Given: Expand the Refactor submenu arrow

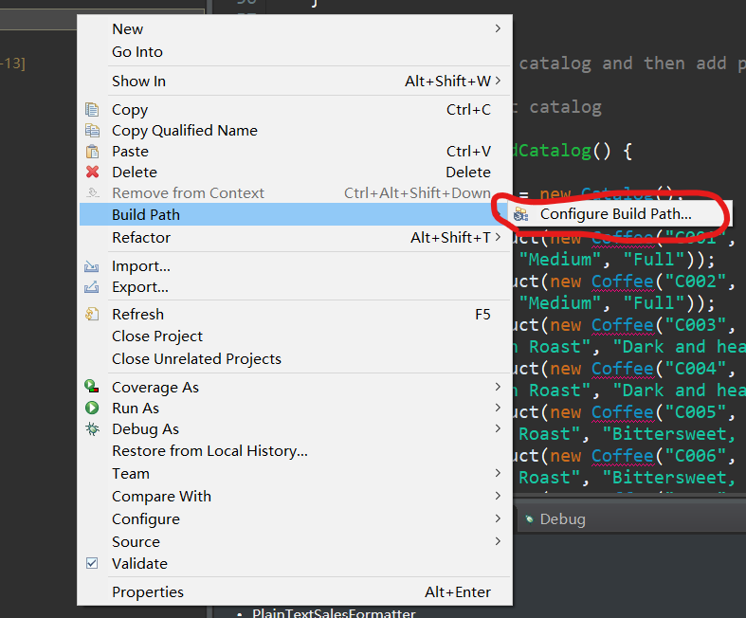Looking at the screenshot, I should point(498,236).
